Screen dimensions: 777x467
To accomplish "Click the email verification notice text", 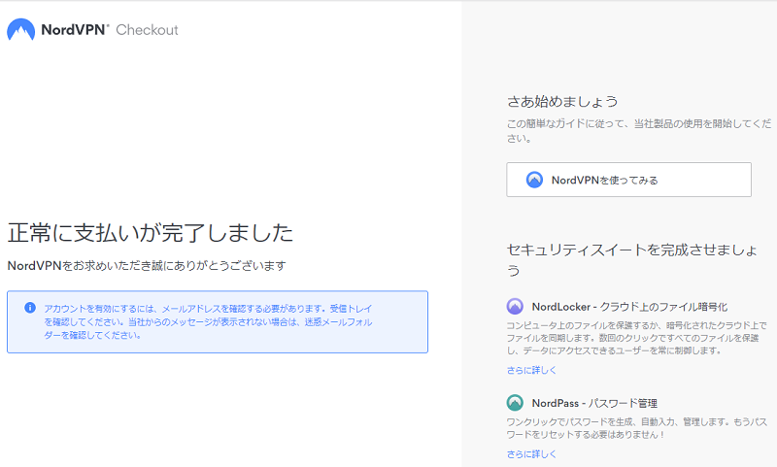I will click(x=208, y=322).
